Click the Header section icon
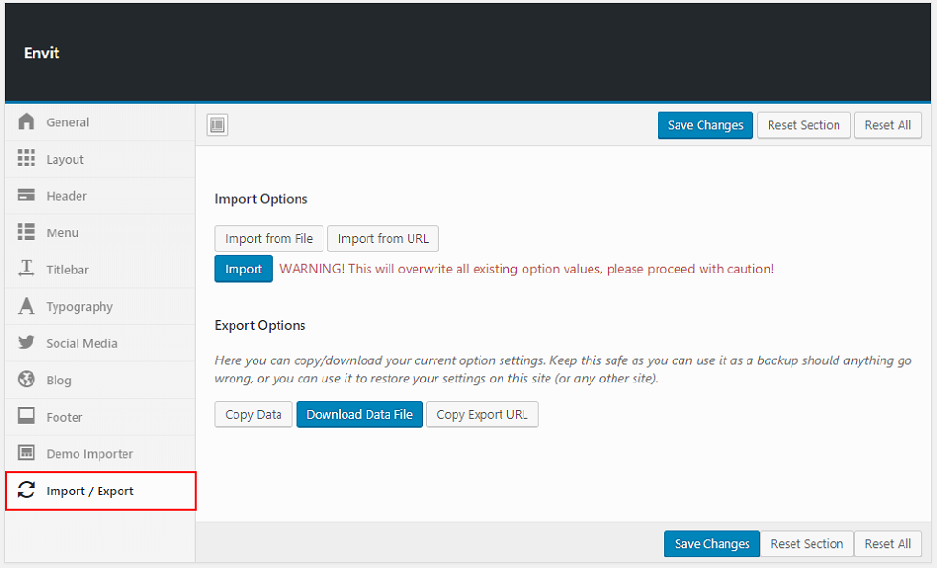The width and height of the screenshot is (937, 568). [x=27, y=196]
